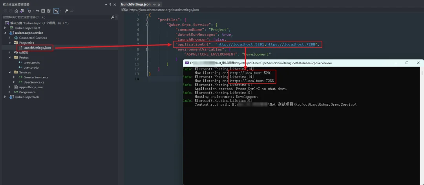Toggle the file nesting view button
This screenshot has height=185, width=424.
coord(56,11)
